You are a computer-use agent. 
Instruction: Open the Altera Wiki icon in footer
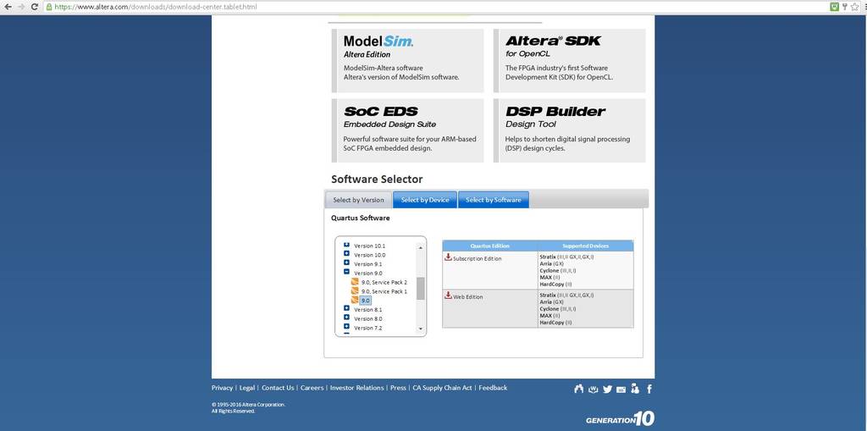(594, 389)
